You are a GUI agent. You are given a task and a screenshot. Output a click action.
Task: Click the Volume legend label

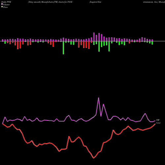coord(6,5)
